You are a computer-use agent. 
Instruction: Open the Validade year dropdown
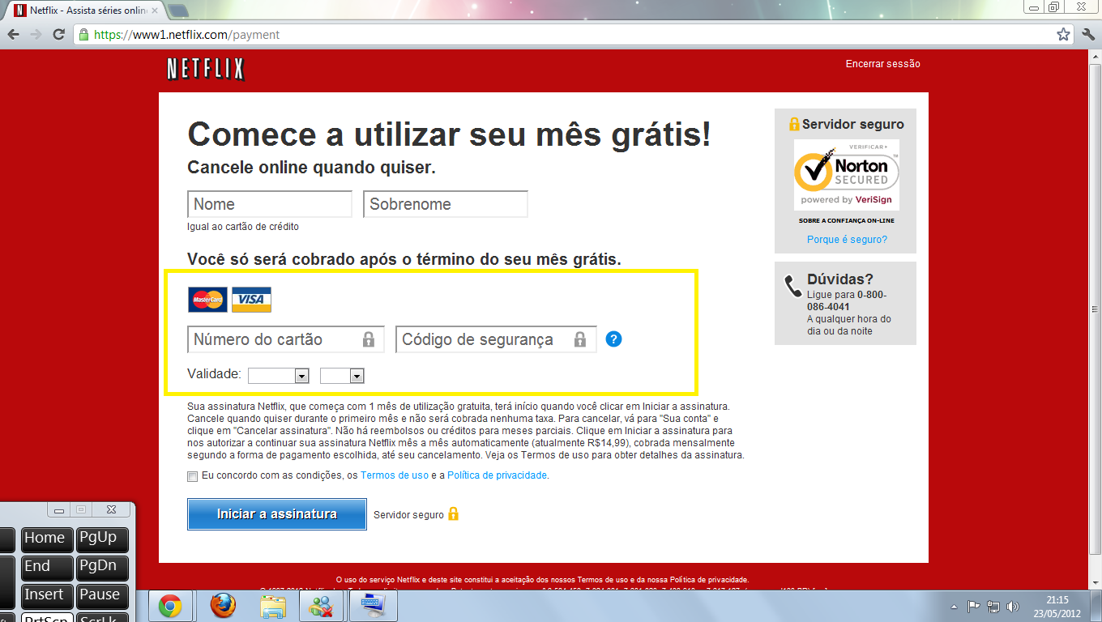coord(342,376)
